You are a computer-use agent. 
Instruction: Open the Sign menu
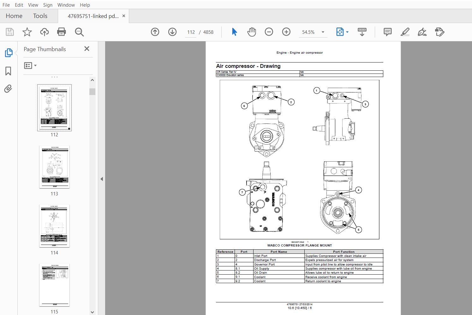[x=48, y=5]
